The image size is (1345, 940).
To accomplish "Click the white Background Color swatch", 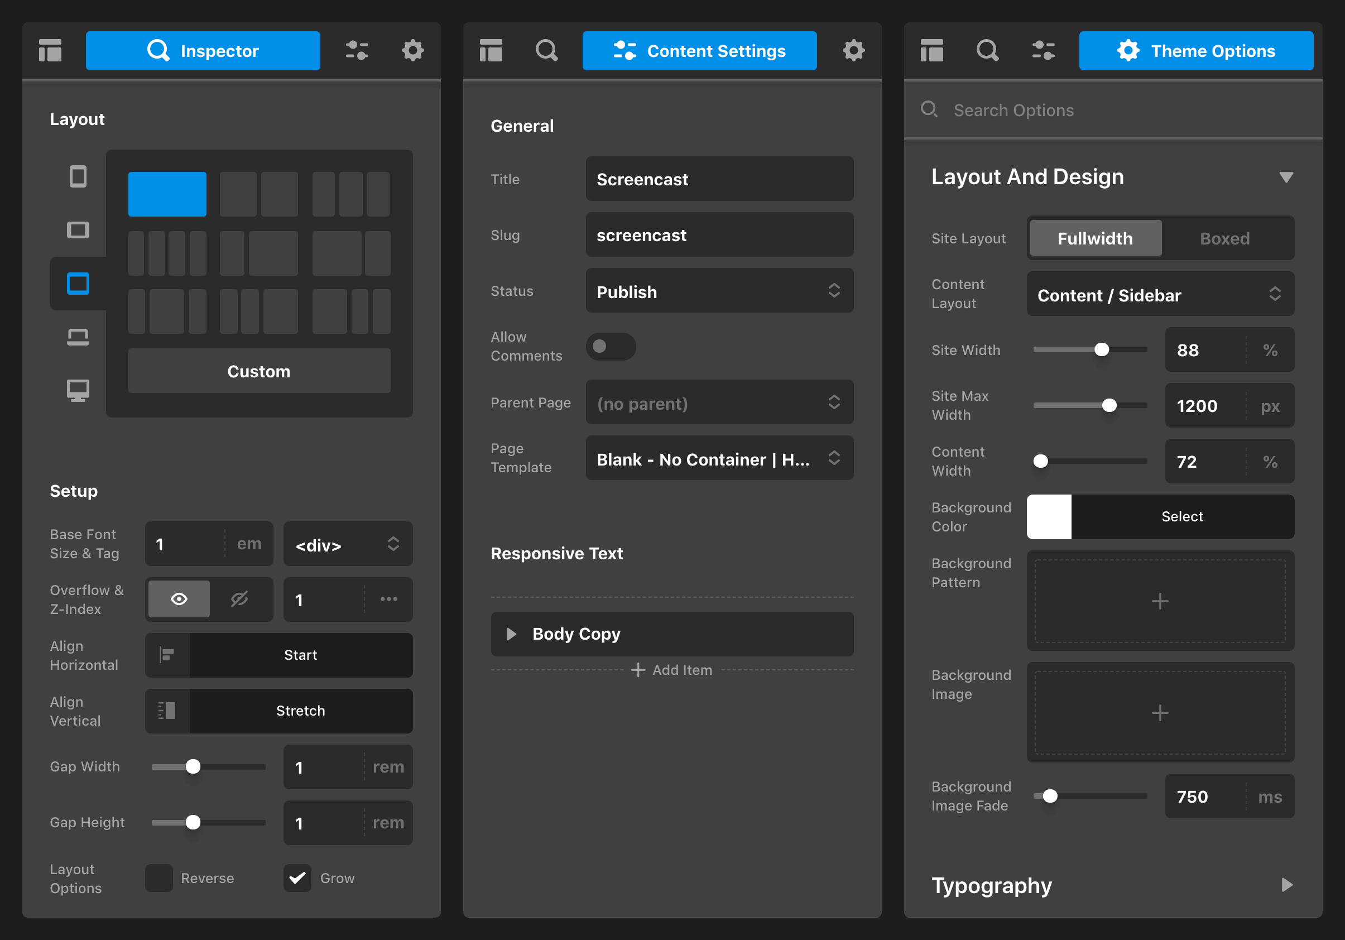I will [1049, 516].
